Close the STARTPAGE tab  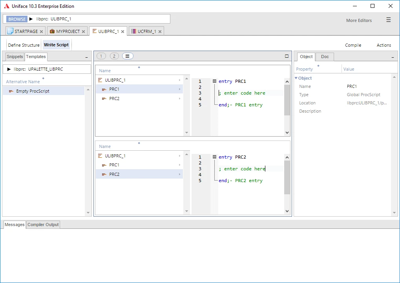click(x=41, y=32)
